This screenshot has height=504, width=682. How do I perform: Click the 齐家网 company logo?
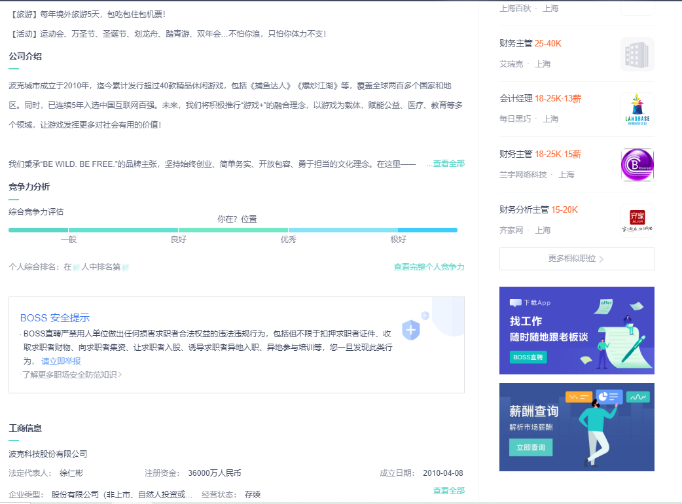(637, 219)
